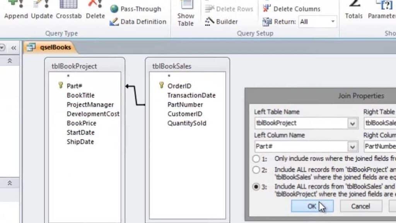Select join option 1 radio button
396x223 pixels.
(256, 159)
